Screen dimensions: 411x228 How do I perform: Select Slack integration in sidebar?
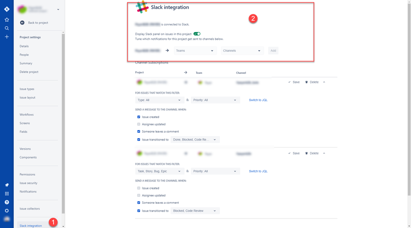click(31, 226)
